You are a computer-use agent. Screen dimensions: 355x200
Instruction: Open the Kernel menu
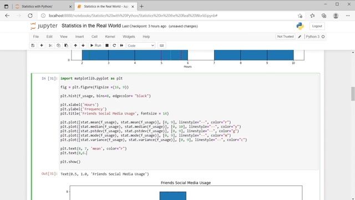(x=110, y=37)
